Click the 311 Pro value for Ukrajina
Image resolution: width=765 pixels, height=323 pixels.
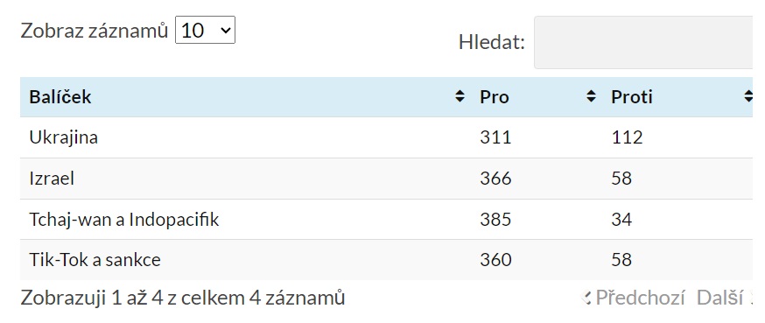tap(495, 137)
